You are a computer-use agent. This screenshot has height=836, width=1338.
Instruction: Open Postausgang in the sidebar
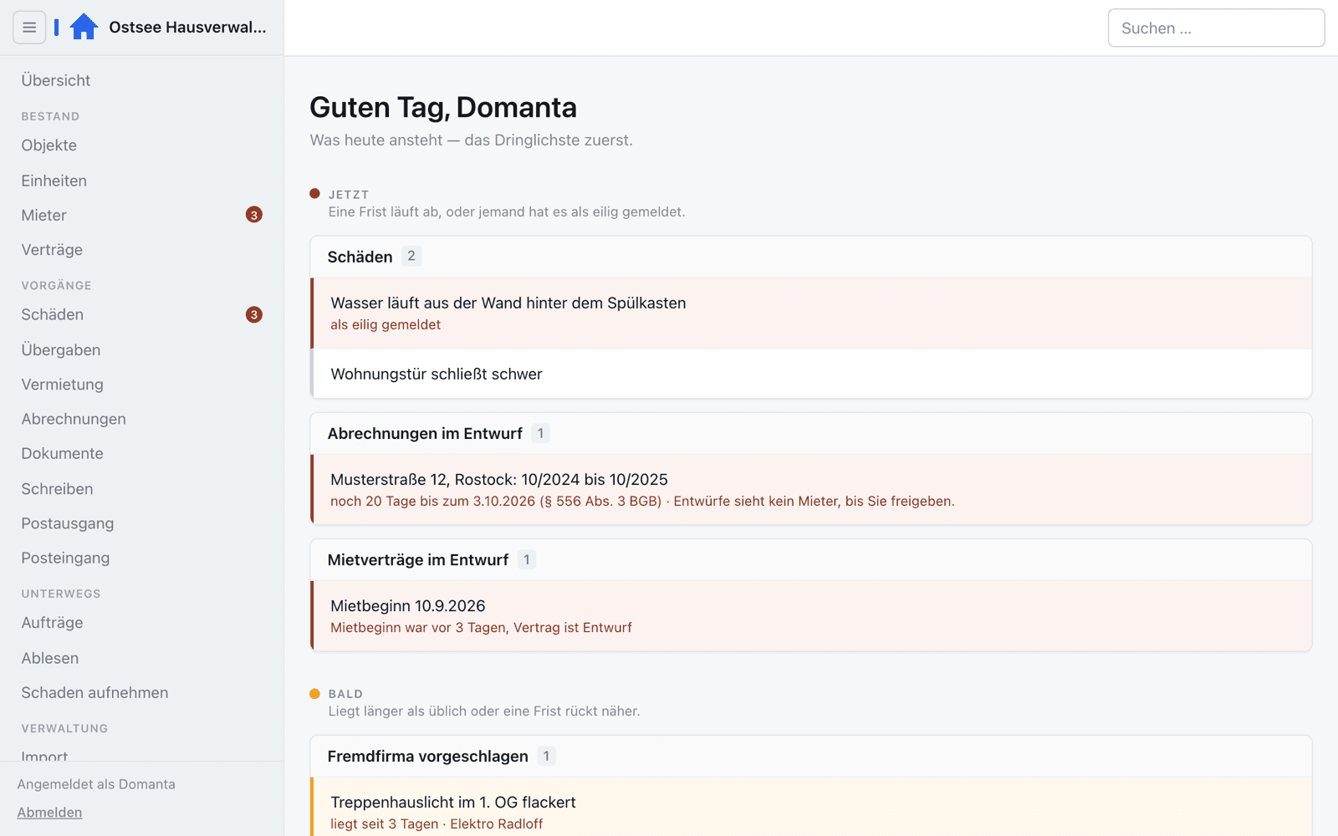[68, 523]
